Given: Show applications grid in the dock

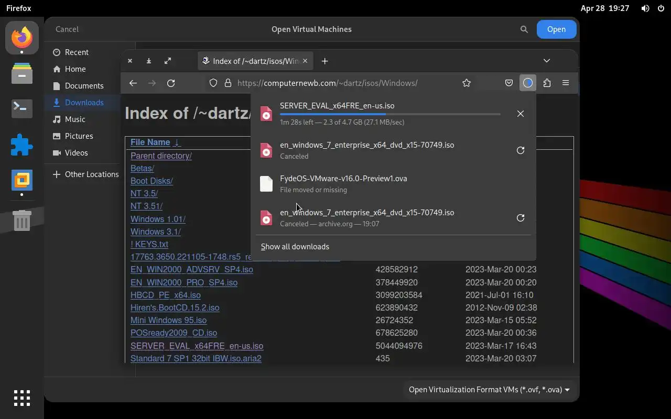Looking at the screenshot, I should [22, 398].
